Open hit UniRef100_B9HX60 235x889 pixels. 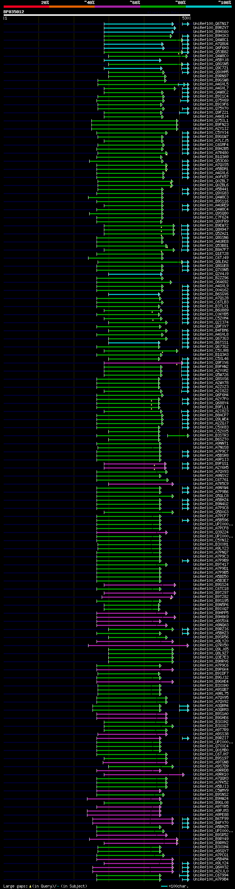(x=211, y=32)
